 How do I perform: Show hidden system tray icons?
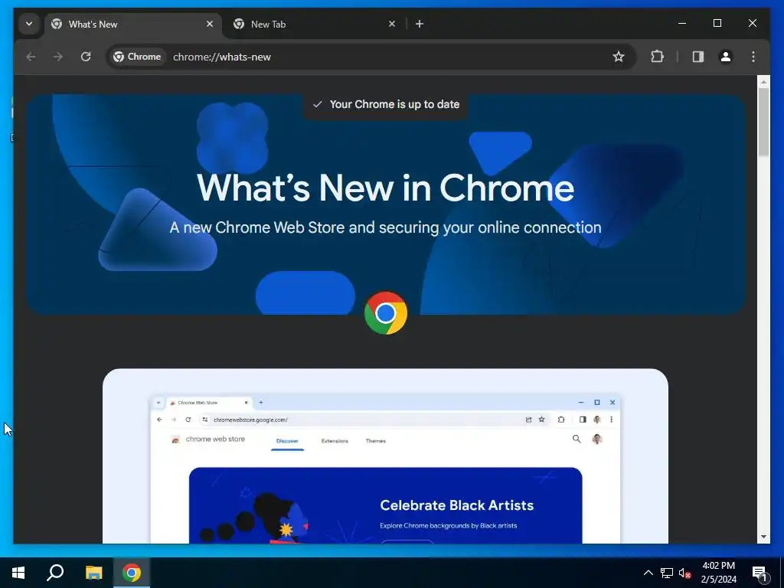[x=648, y=573]
